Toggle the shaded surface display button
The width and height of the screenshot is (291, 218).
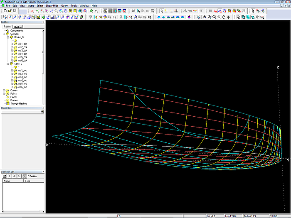(248, 17)
